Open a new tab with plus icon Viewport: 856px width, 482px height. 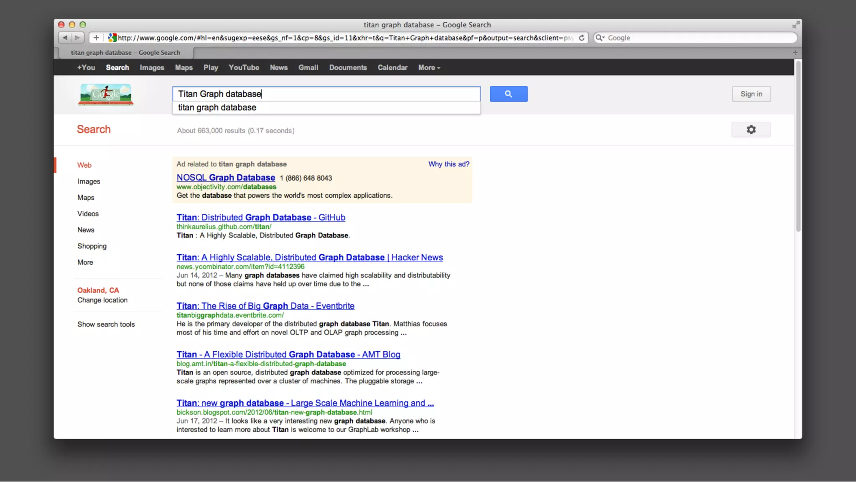tap(795, 53)
